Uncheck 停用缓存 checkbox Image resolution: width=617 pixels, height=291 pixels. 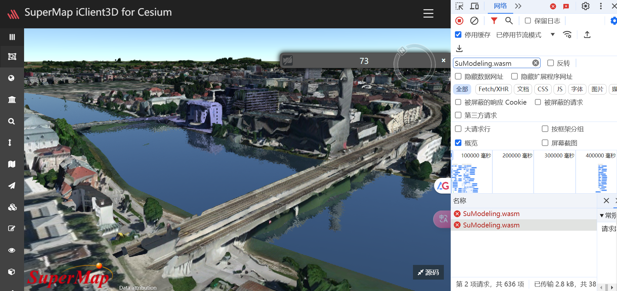tap(458, 35)
